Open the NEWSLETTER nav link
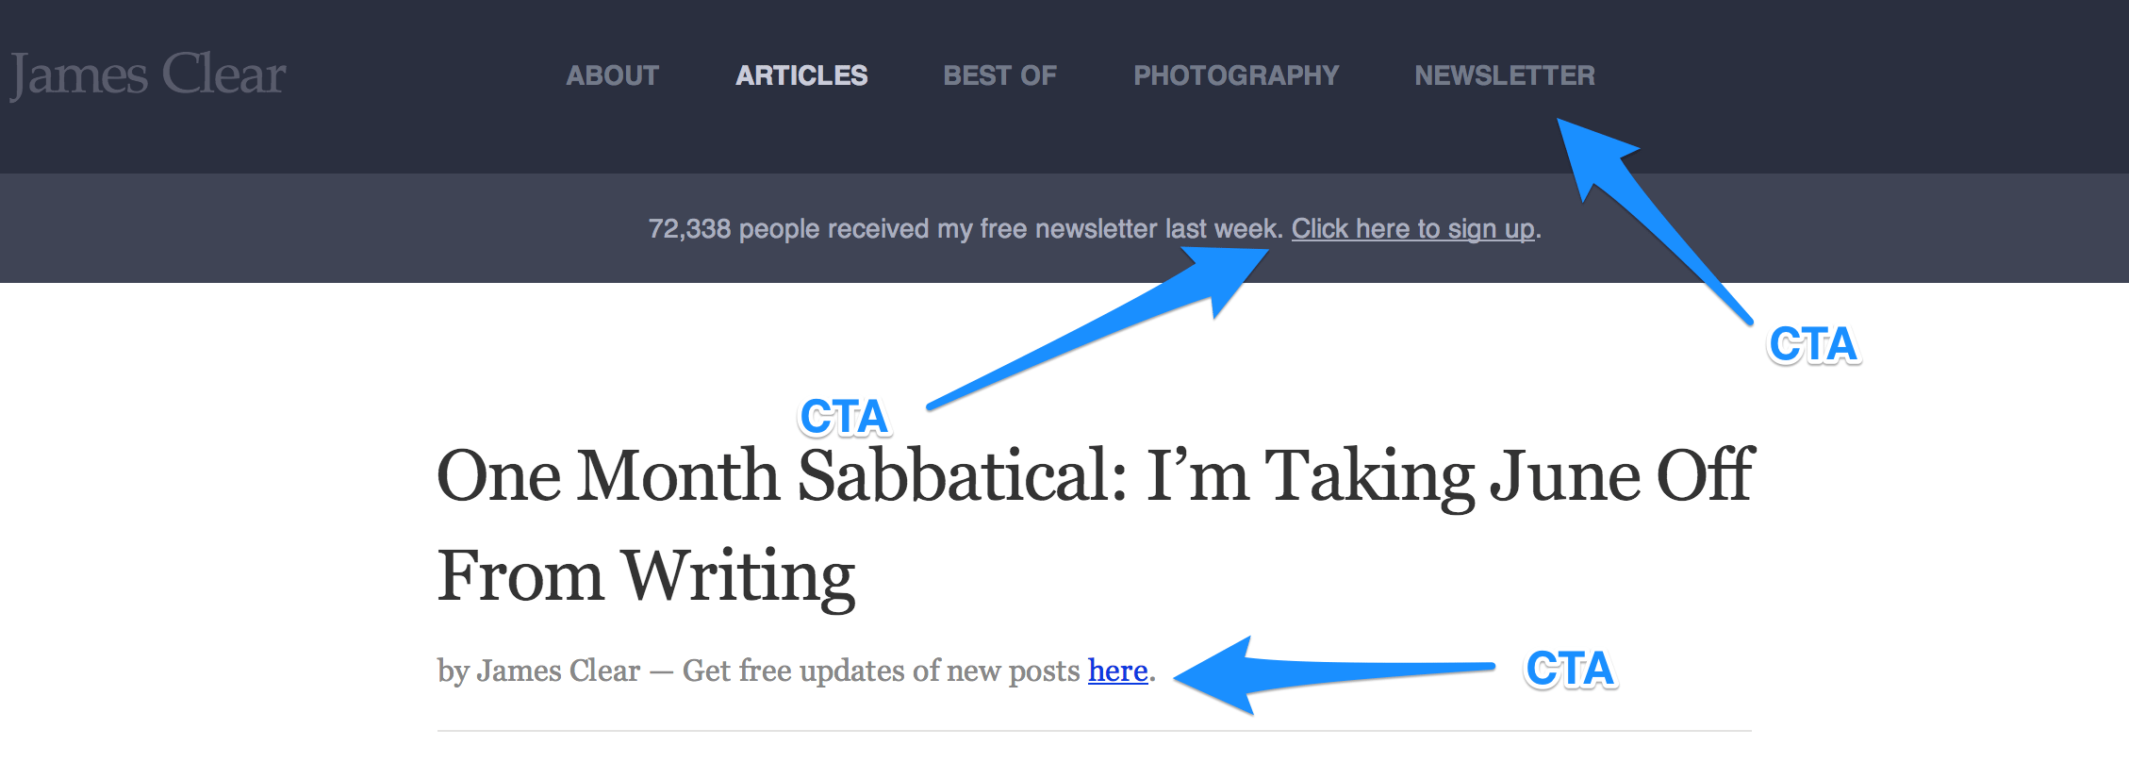Screen dimensions: 2129x762 point(1505,75)
